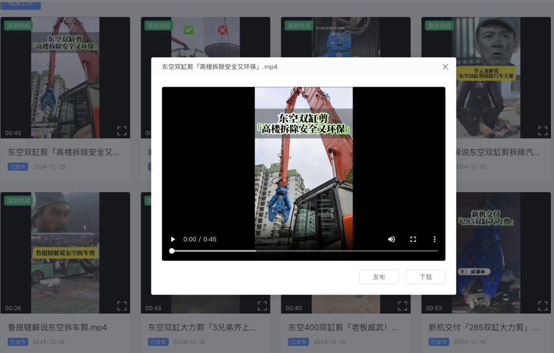Click the 已发布 tag dated 2024-12-25
Screen dimensions: 554x353
pyautogui.click(x=17, y=167)
